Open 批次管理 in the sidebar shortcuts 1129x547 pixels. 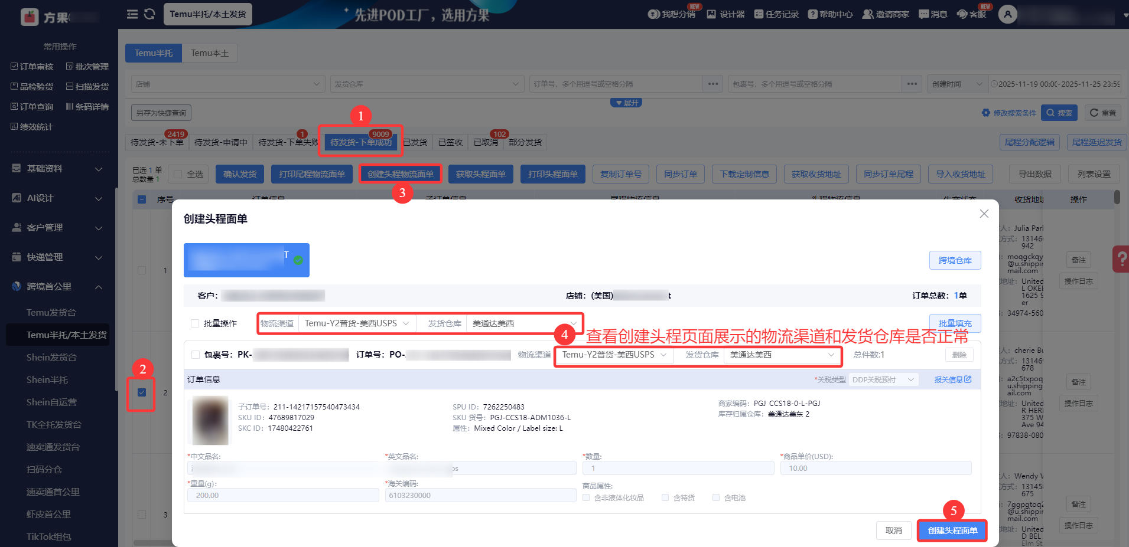click(87, 67)
